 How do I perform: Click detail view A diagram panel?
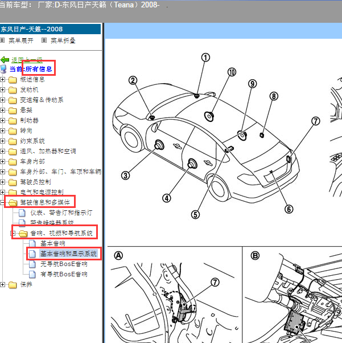click(175, 295)
